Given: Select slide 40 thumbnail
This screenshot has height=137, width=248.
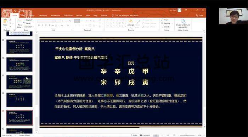Looking at the screenshot, I should click(19, 131).
